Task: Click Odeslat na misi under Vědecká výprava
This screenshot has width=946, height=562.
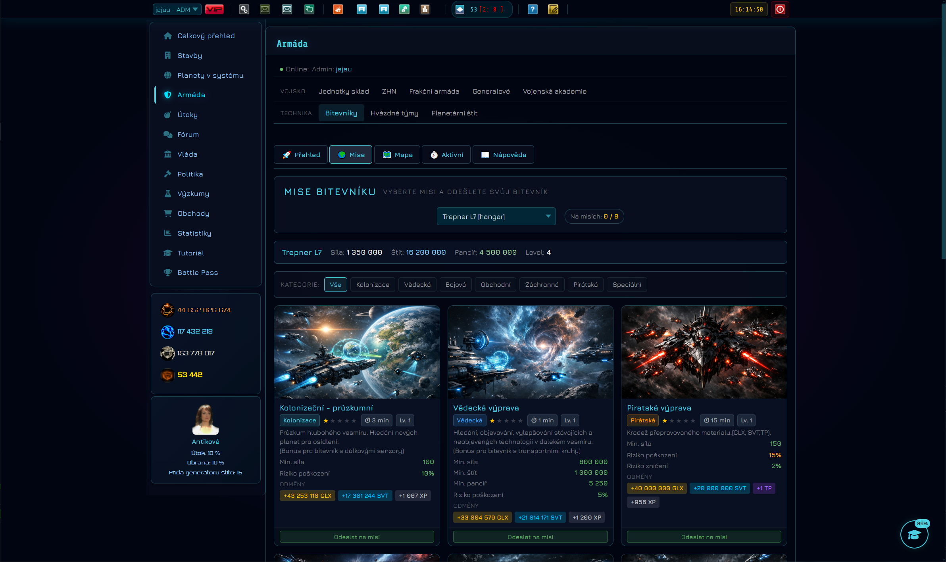Action: [530, 537]
